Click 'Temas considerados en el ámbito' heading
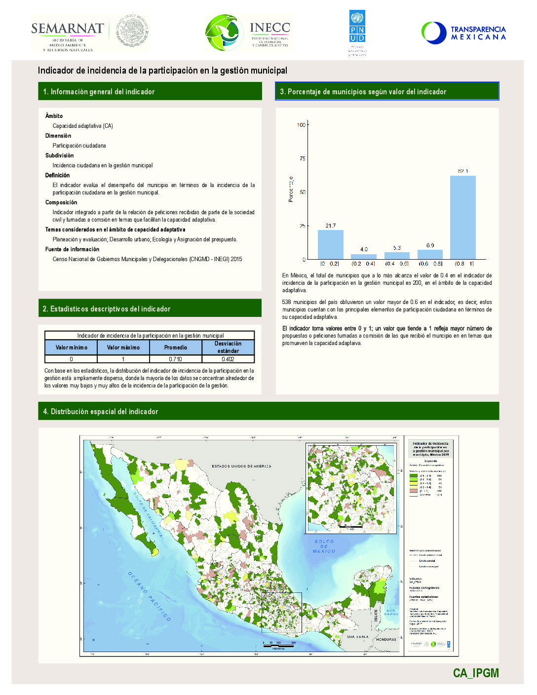The width and height of the screenshot is (537, 695). tap(115, 230)
